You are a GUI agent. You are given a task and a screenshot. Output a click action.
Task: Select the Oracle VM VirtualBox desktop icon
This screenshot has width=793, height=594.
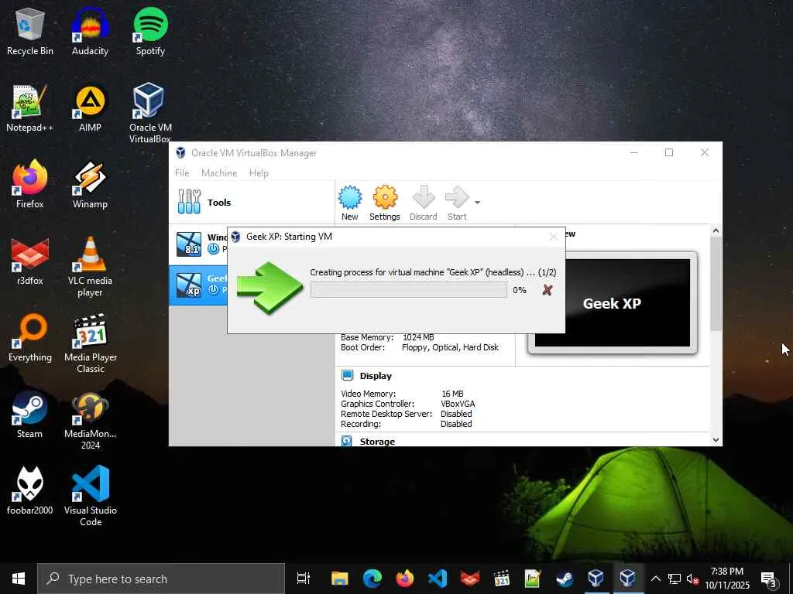150,112
